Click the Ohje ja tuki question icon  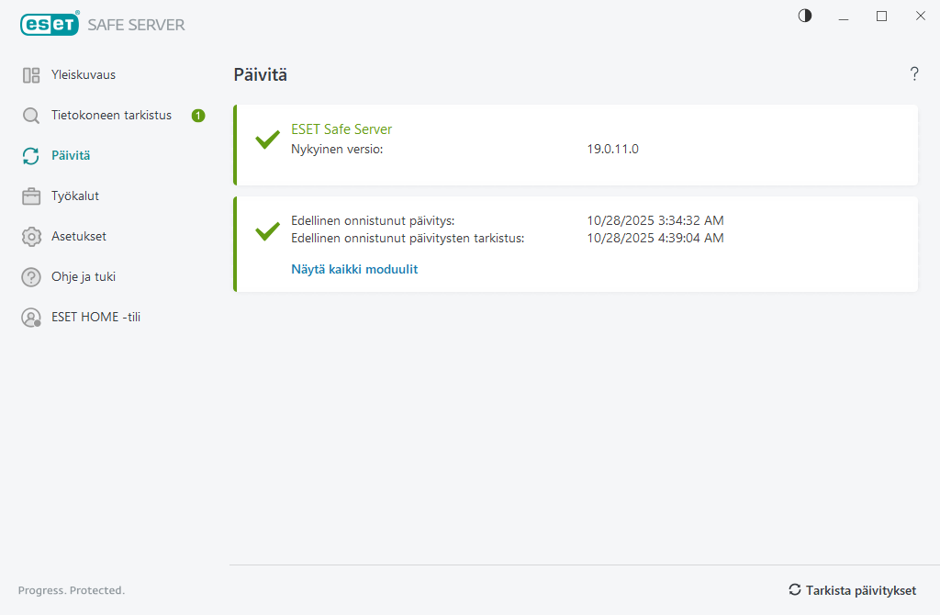click(x=31, y=277)
